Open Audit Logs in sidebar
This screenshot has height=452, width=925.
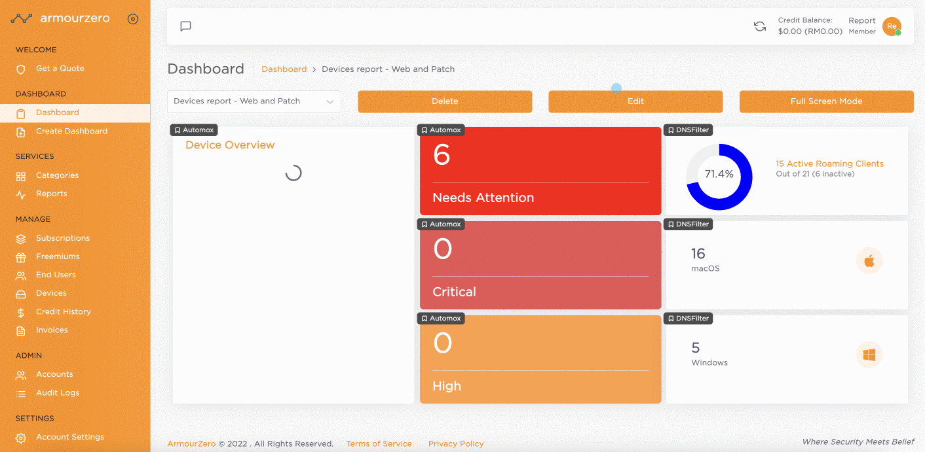click(x=58, y=393)
